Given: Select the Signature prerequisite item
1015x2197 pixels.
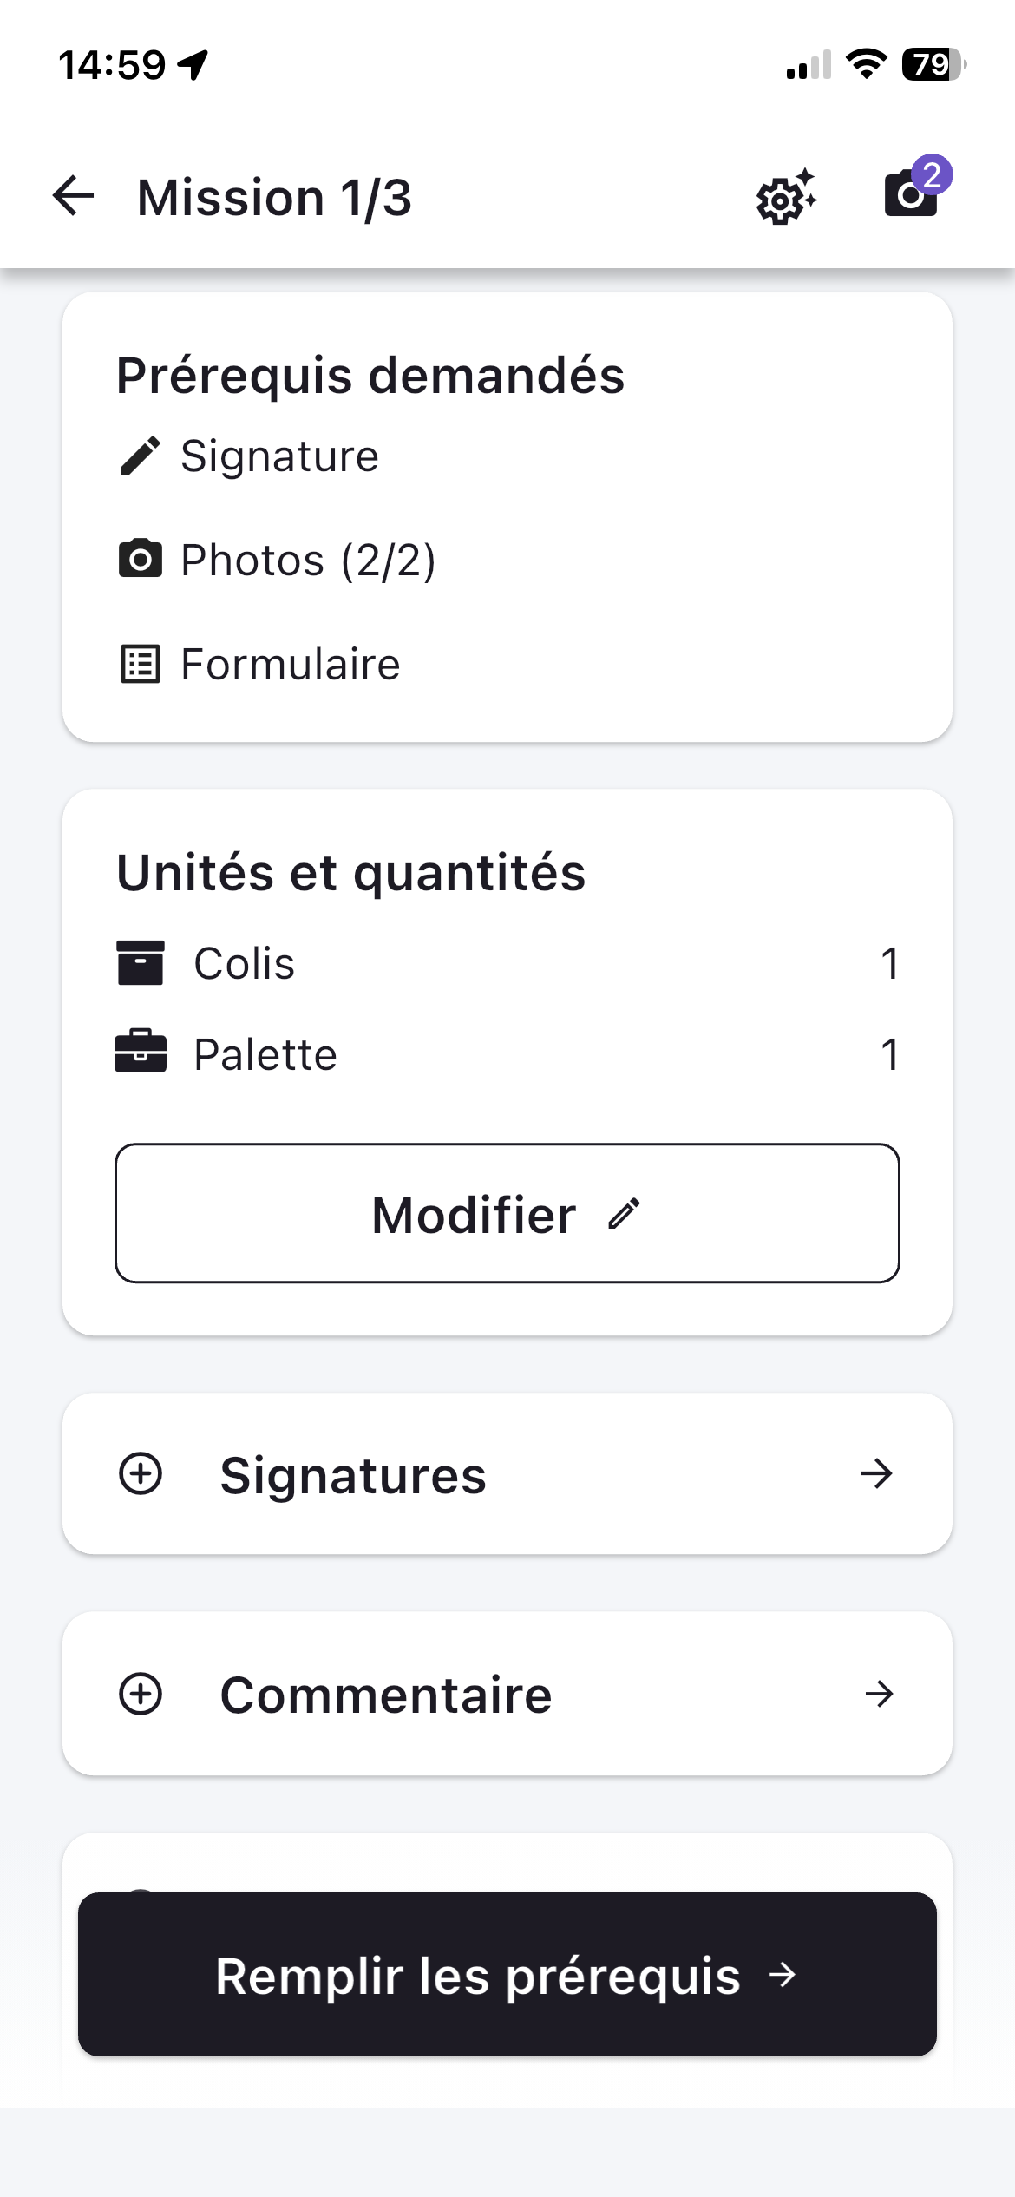Looking at the screenshot, I should [x=279, y=456].
